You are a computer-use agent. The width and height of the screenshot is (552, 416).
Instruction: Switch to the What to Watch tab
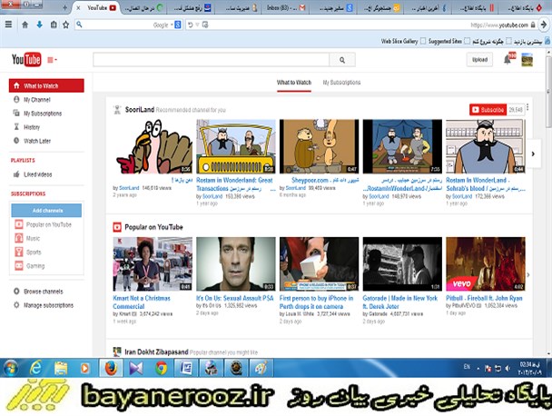tap(294, 83)
